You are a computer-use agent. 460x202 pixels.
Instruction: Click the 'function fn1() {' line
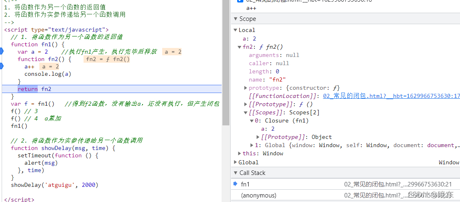(38, 45)
